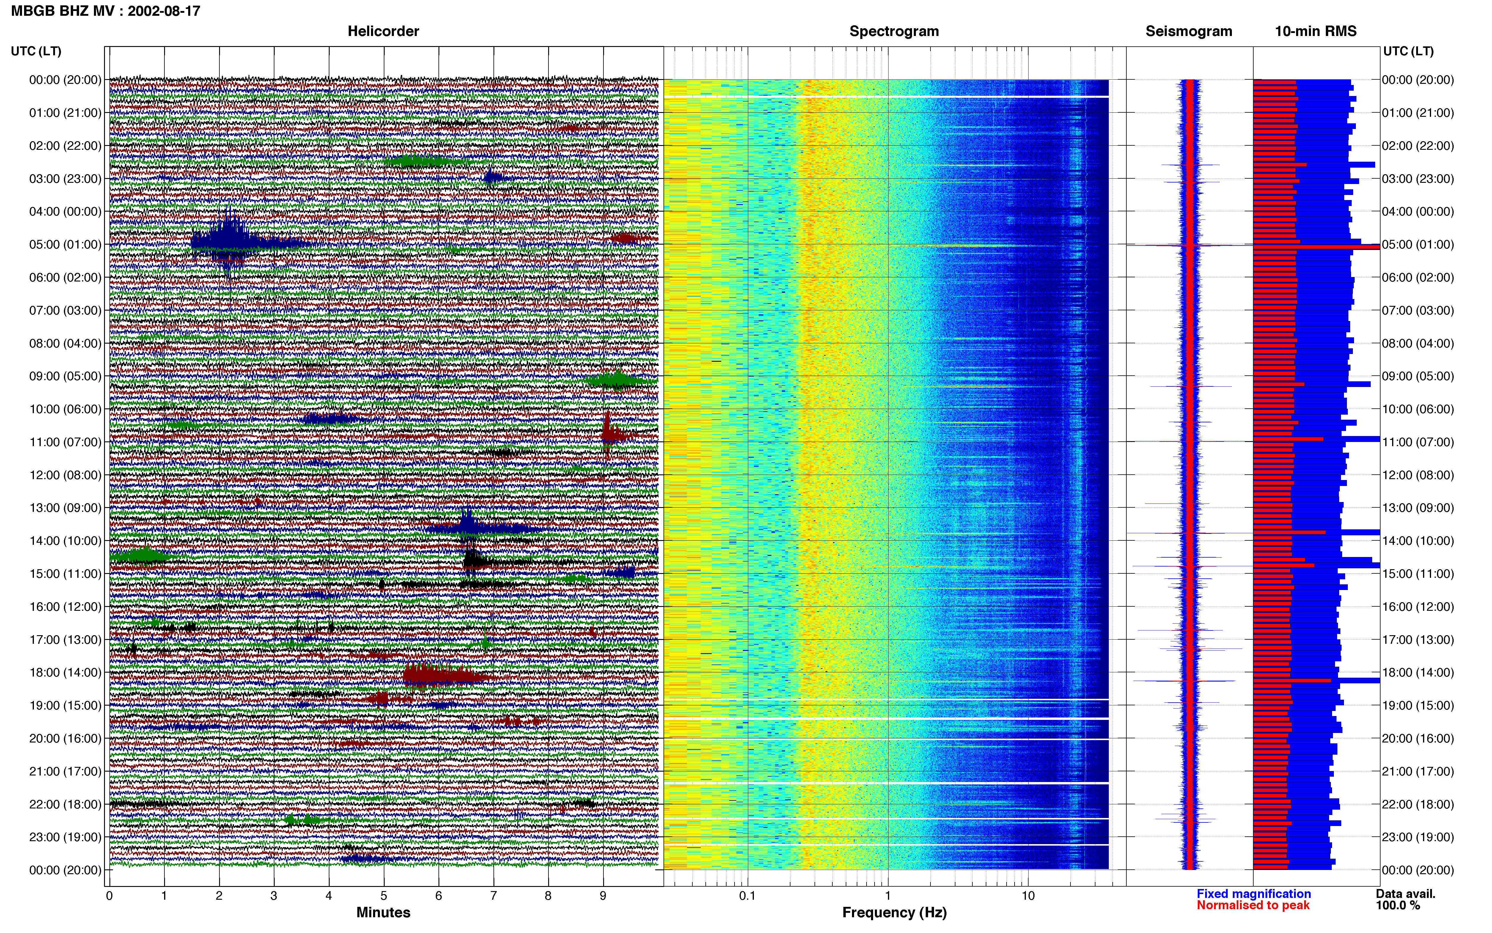1492x933 pixels.
Task: Click the 'Fixed magnification' legend text
Action: click(x=1254, y=893)
